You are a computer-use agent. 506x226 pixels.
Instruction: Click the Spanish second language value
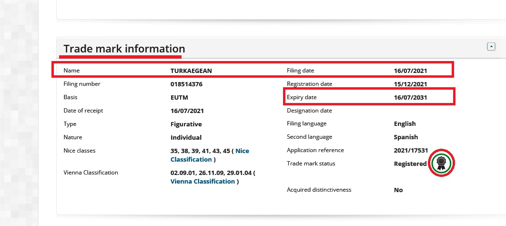[405, 137]
